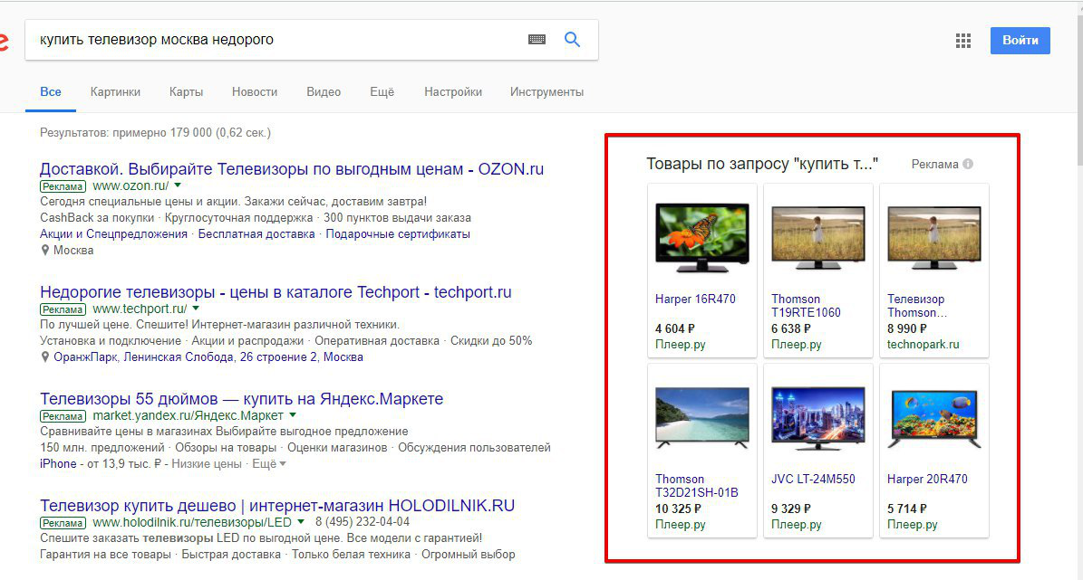Click the technopark.ru store name

[923, 345]
